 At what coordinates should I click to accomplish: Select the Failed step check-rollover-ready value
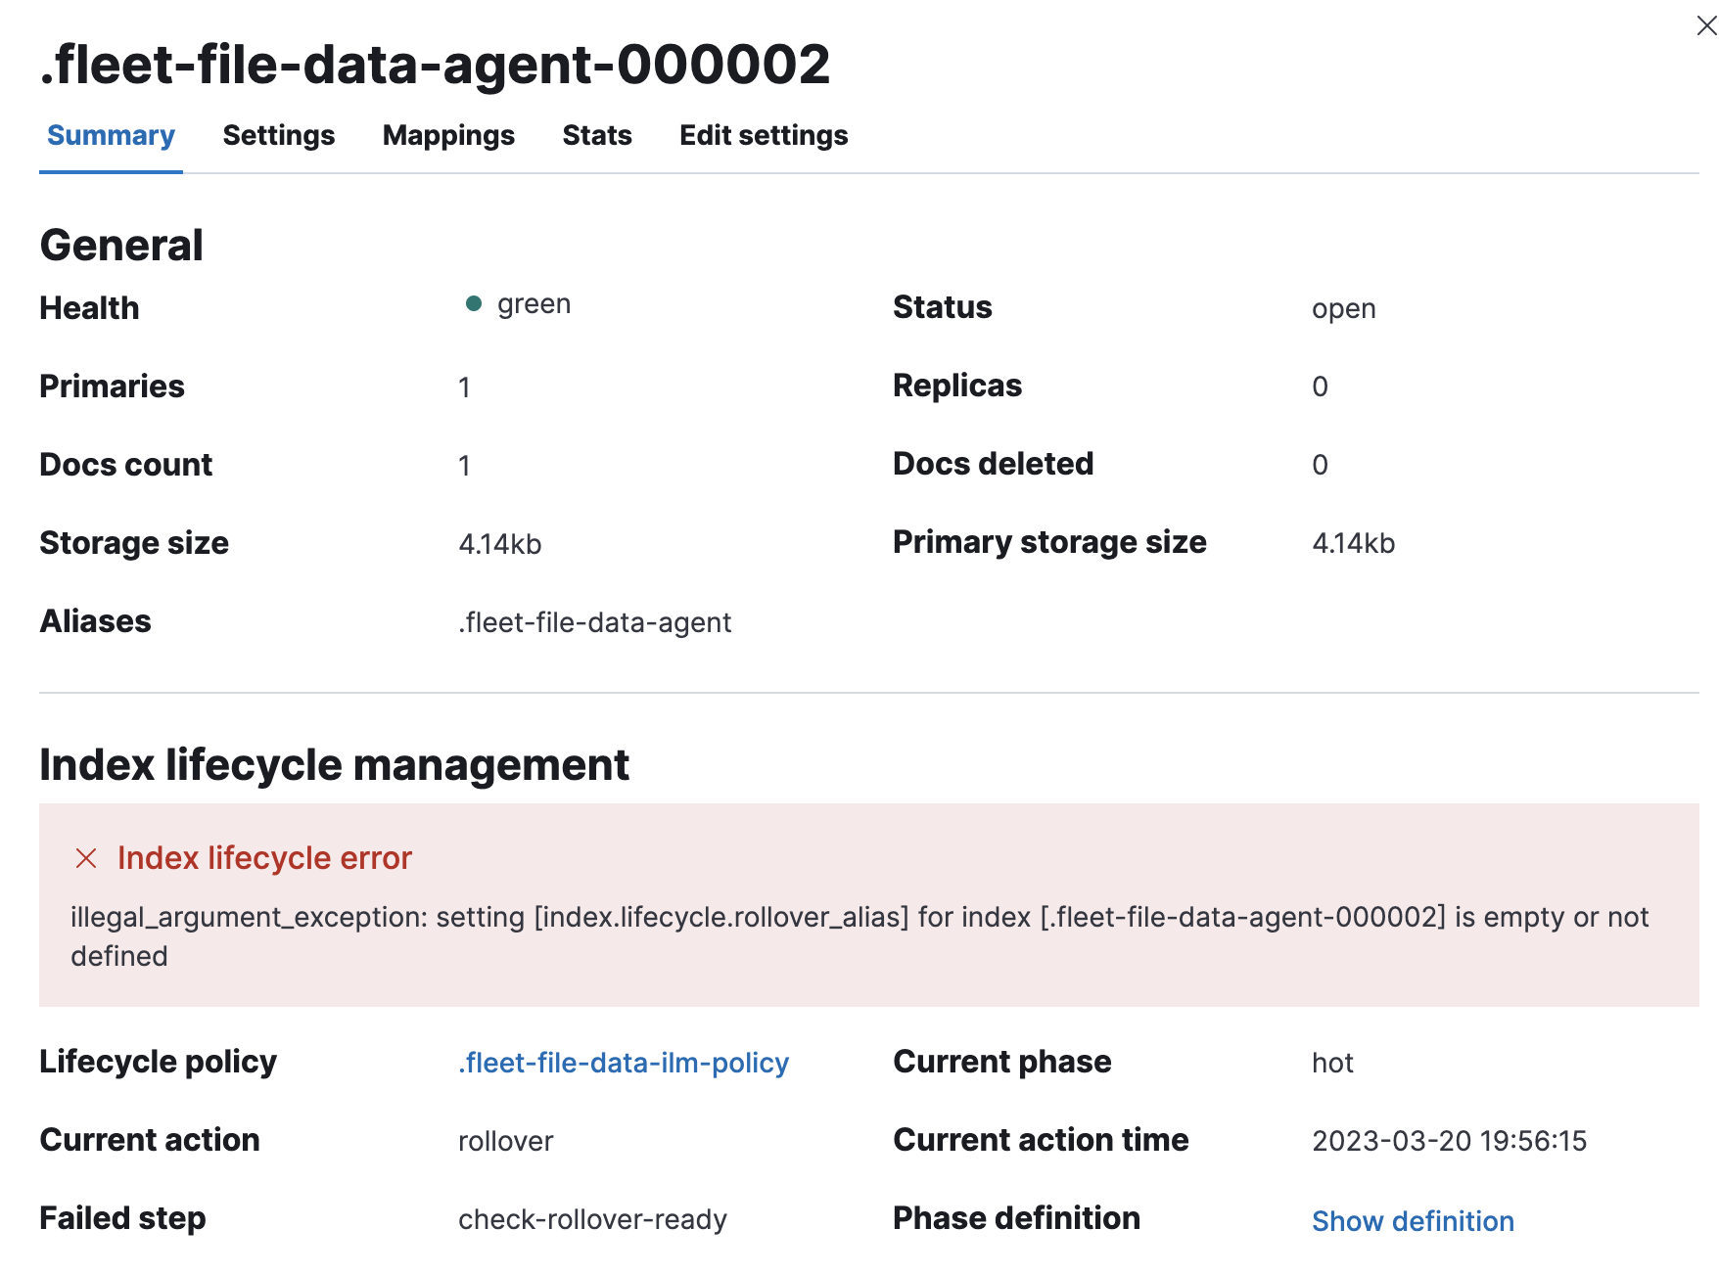tap(592, 1218)
